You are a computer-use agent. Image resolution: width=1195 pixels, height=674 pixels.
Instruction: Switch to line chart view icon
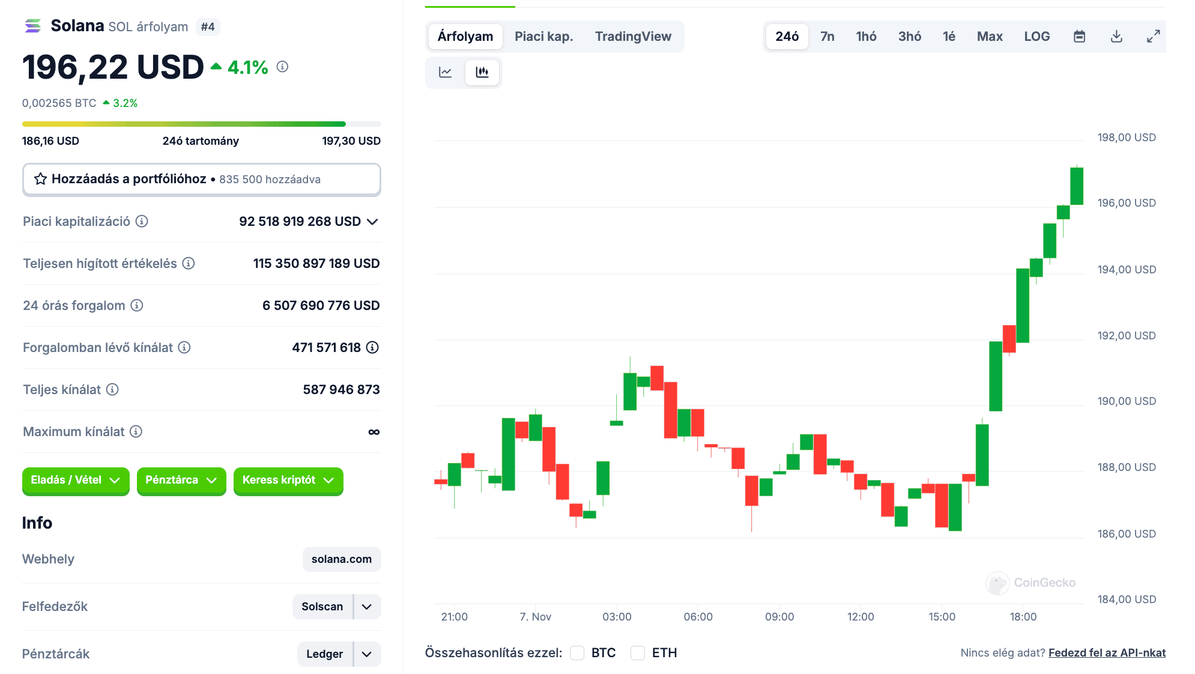(x=446, y=72)
